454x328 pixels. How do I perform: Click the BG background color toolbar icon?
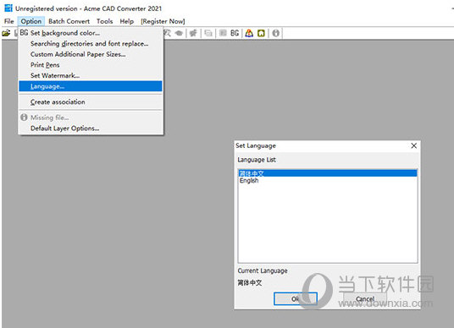235,33
